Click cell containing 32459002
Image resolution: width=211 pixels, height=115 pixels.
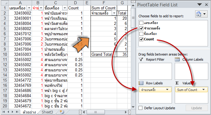(20, 13)
